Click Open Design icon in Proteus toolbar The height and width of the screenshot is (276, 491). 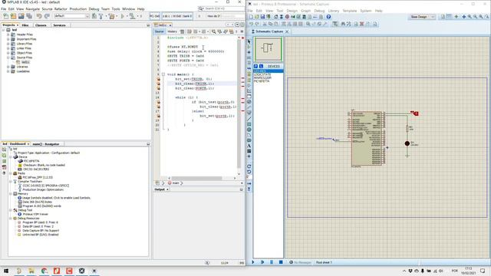[256, 17]
